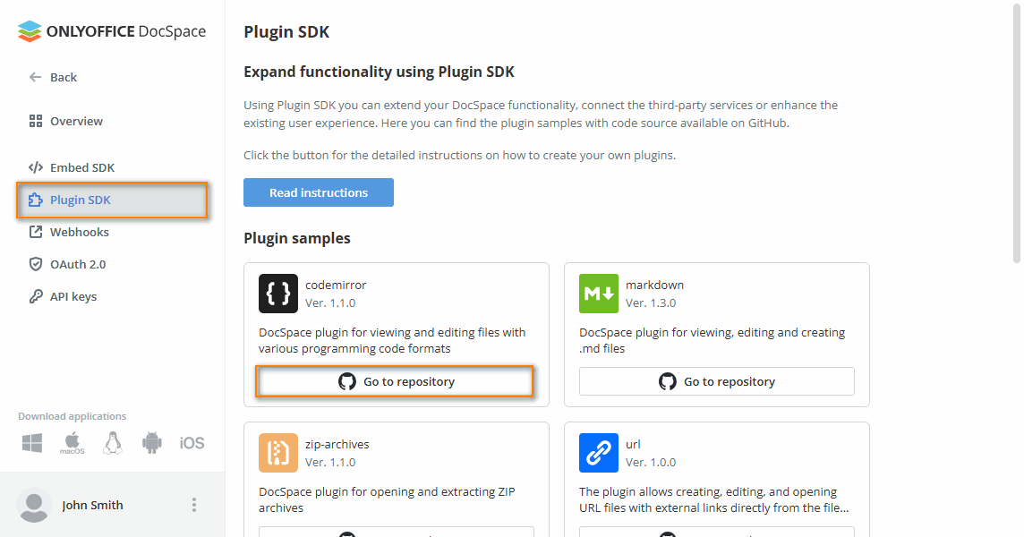Click the OAuth shield icon

click(36, 264)
